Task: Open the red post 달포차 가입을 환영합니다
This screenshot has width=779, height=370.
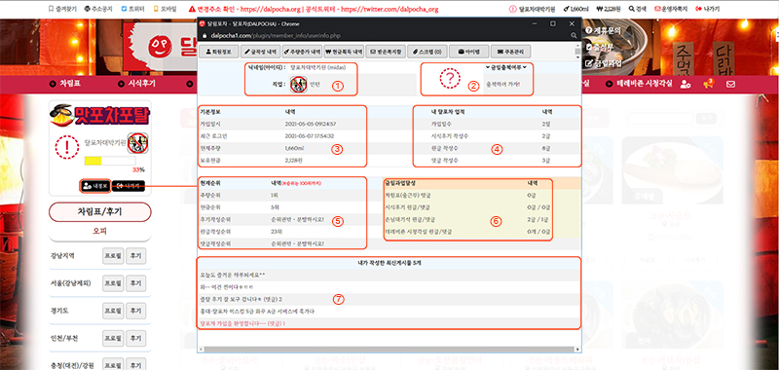Action: tap(242, 324)
